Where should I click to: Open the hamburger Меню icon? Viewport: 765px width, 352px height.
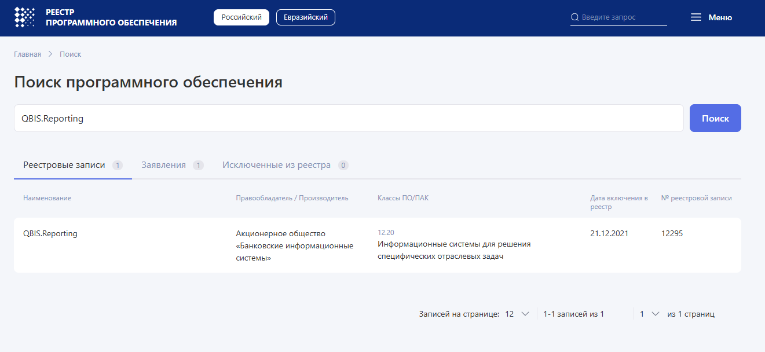696,17
